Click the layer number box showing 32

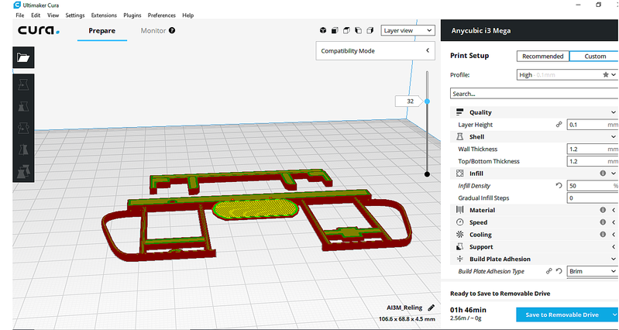[x=410, y=101]
